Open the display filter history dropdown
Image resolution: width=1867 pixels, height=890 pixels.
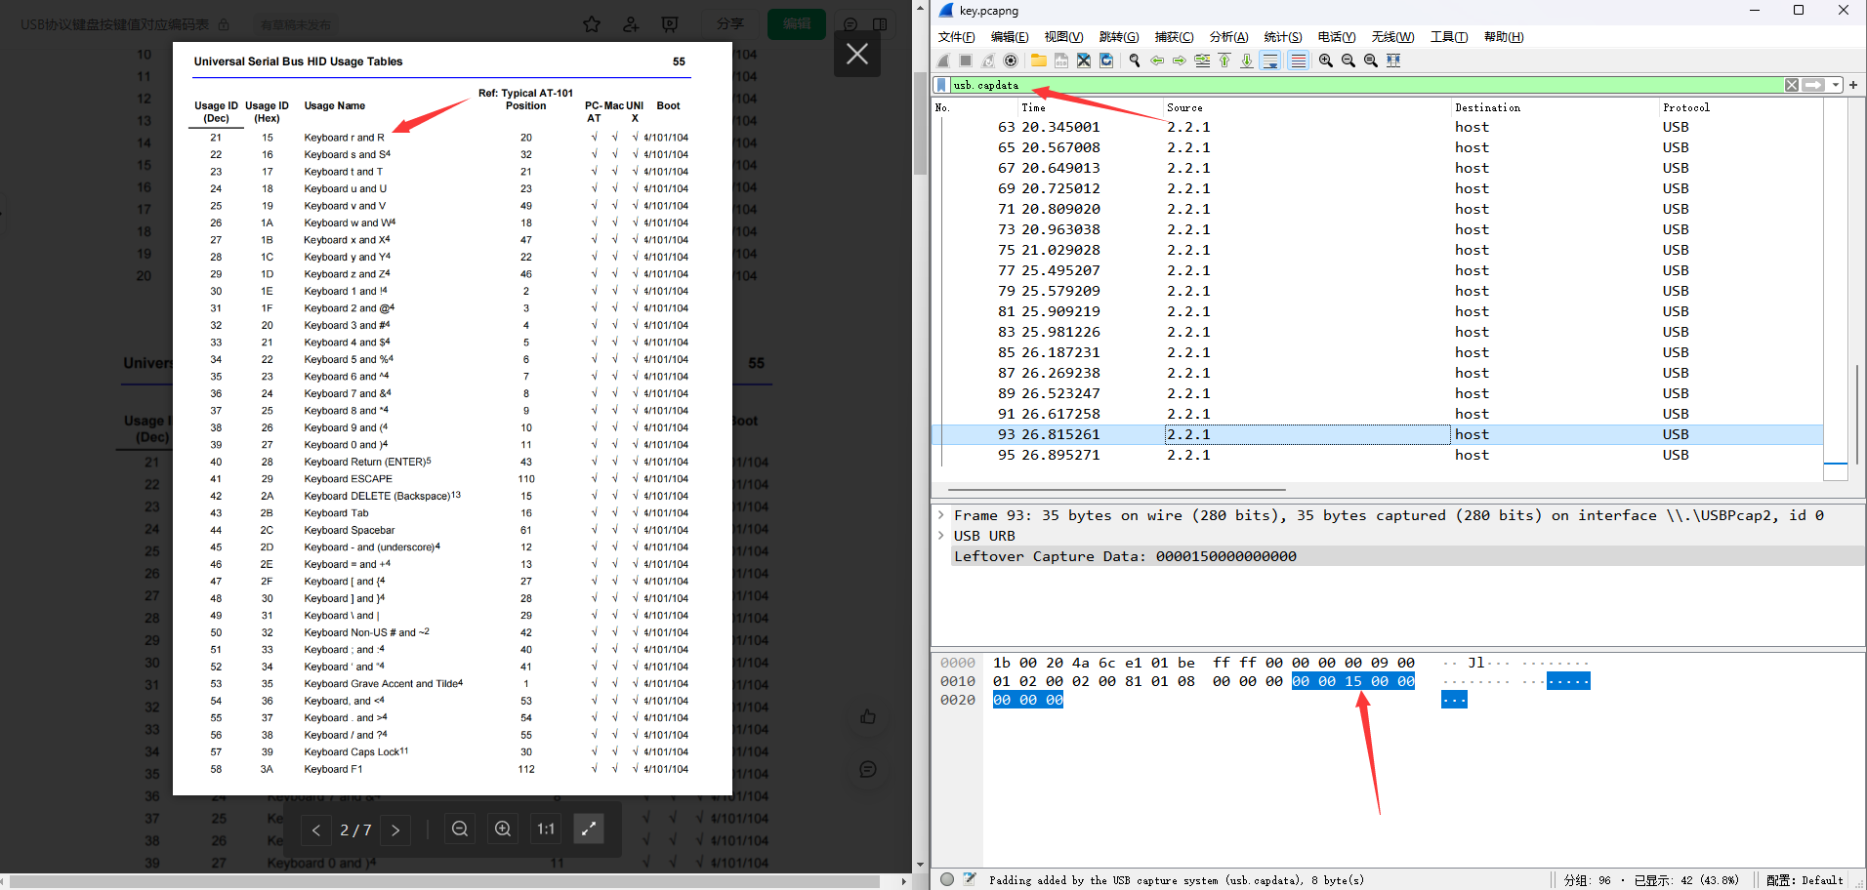pos(1836,85)
